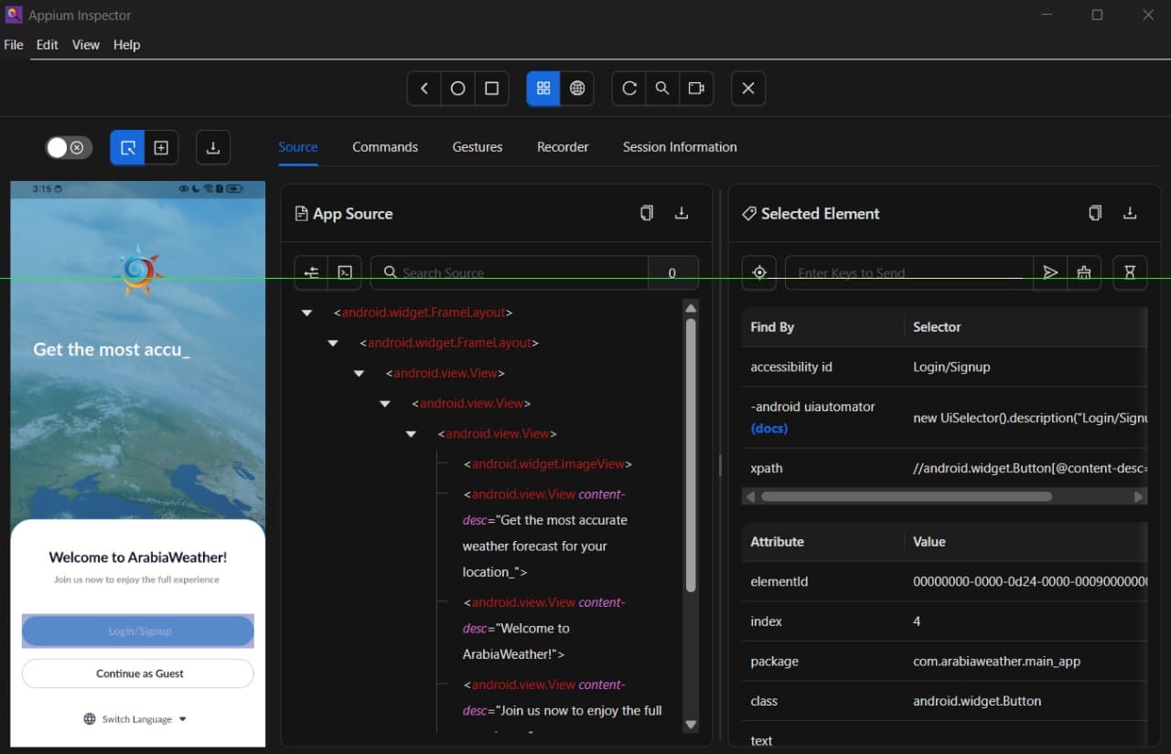Viewport: 1171px width, 754px height.
Task: Select Native App Mode grid icon
Action: pos(543,89)
